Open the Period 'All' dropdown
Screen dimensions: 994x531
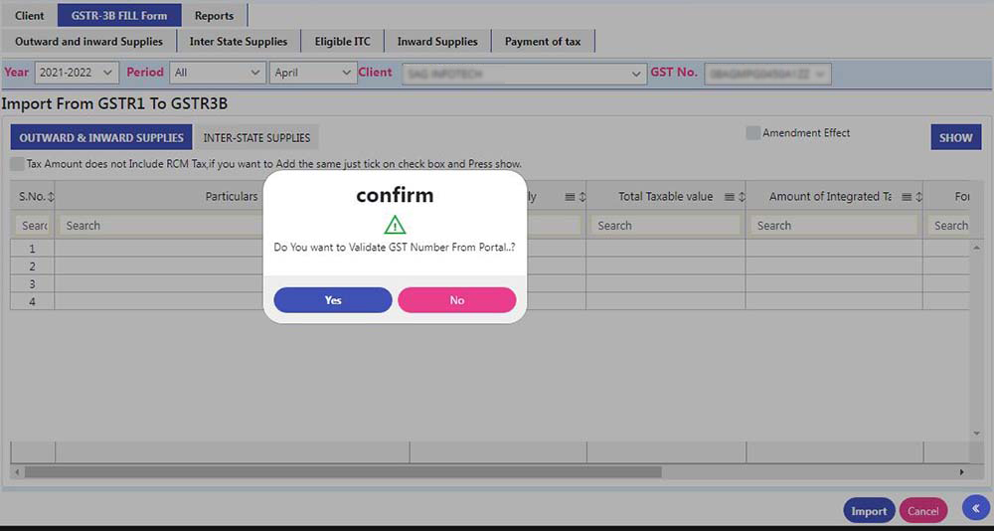(x=217, y=73)
